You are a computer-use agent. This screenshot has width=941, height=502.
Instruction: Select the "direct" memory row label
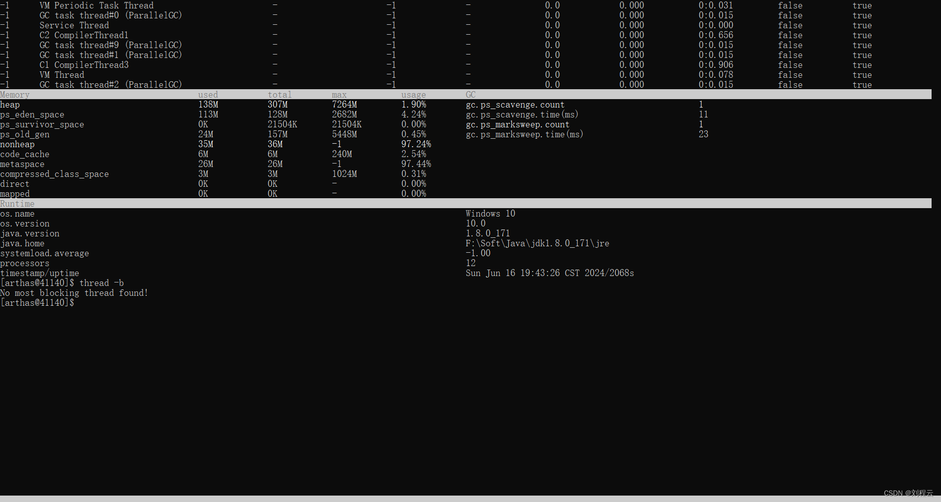pos(15,184)
